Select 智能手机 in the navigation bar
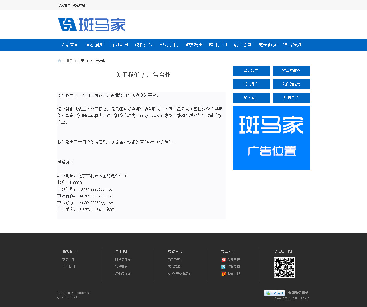The image size is (367, 307). pyautogui.click(x=169, y=45)
